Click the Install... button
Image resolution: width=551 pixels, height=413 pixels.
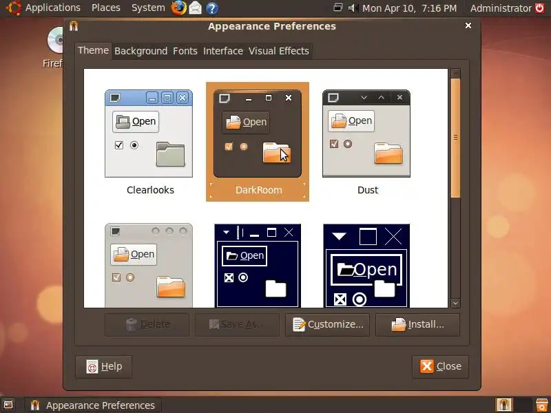[417, 324]
